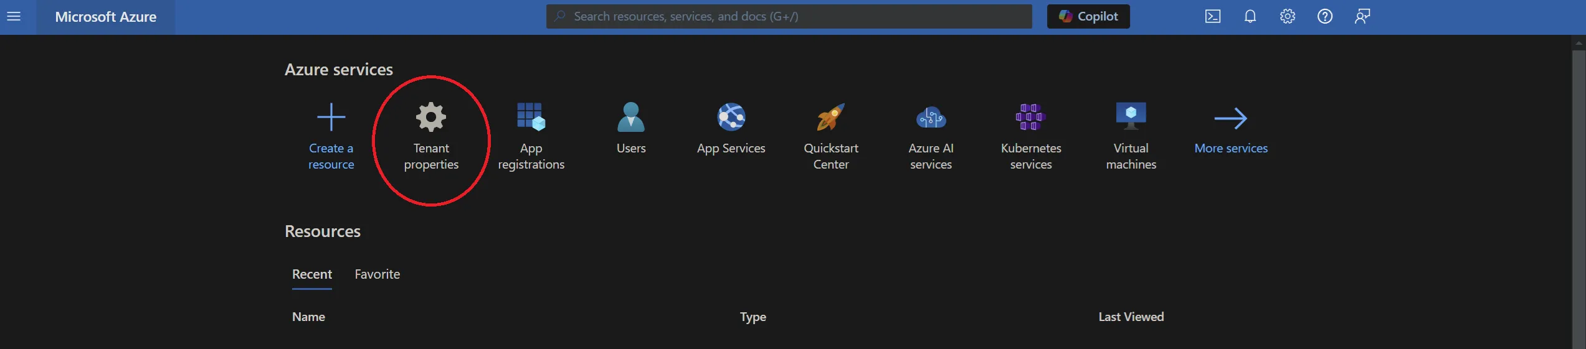
Task: Click the App Services label
Action: coord(731,149)
